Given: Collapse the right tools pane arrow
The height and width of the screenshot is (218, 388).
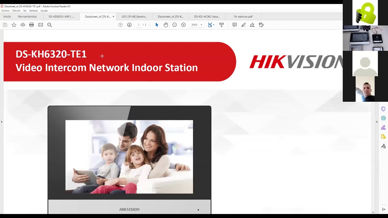Looking at the screenshot, I should (x=377, y=122).
